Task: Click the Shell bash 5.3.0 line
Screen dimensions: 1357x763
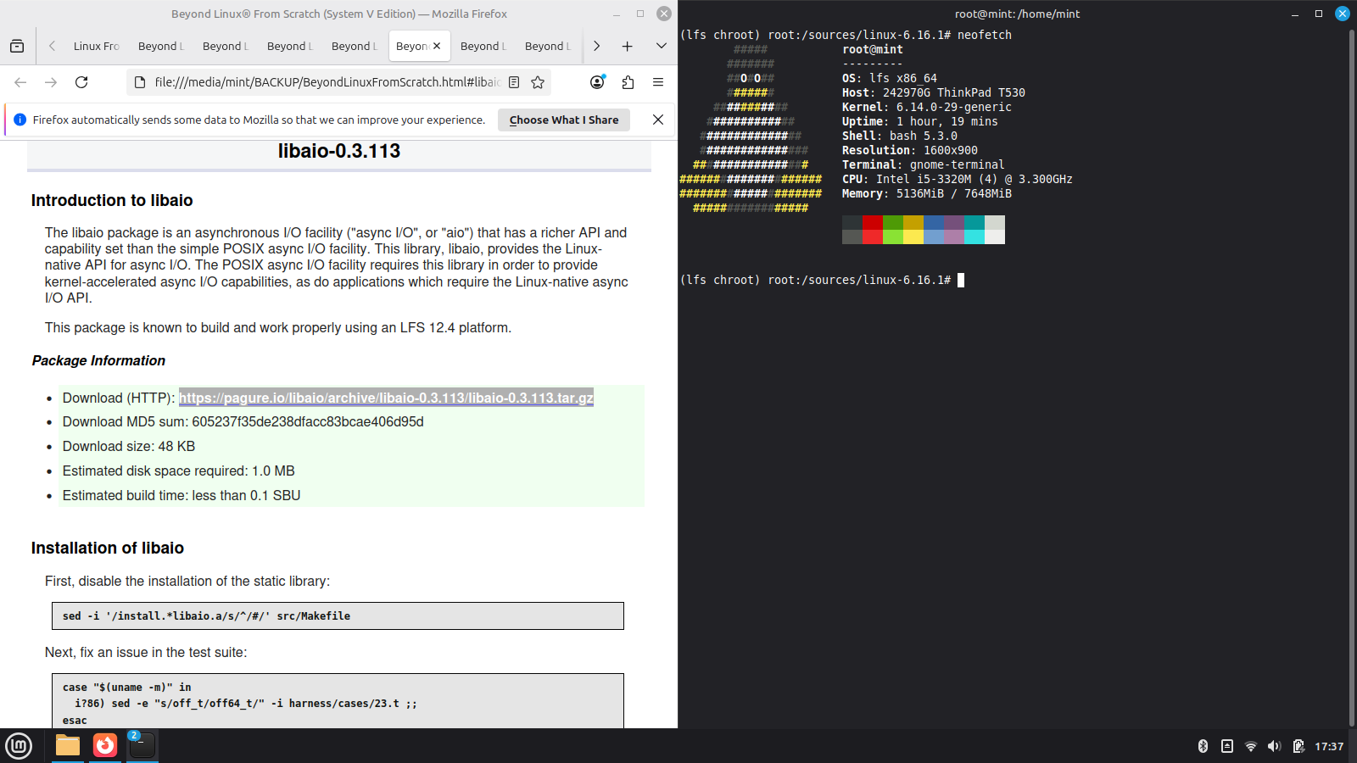Action: 900,136
